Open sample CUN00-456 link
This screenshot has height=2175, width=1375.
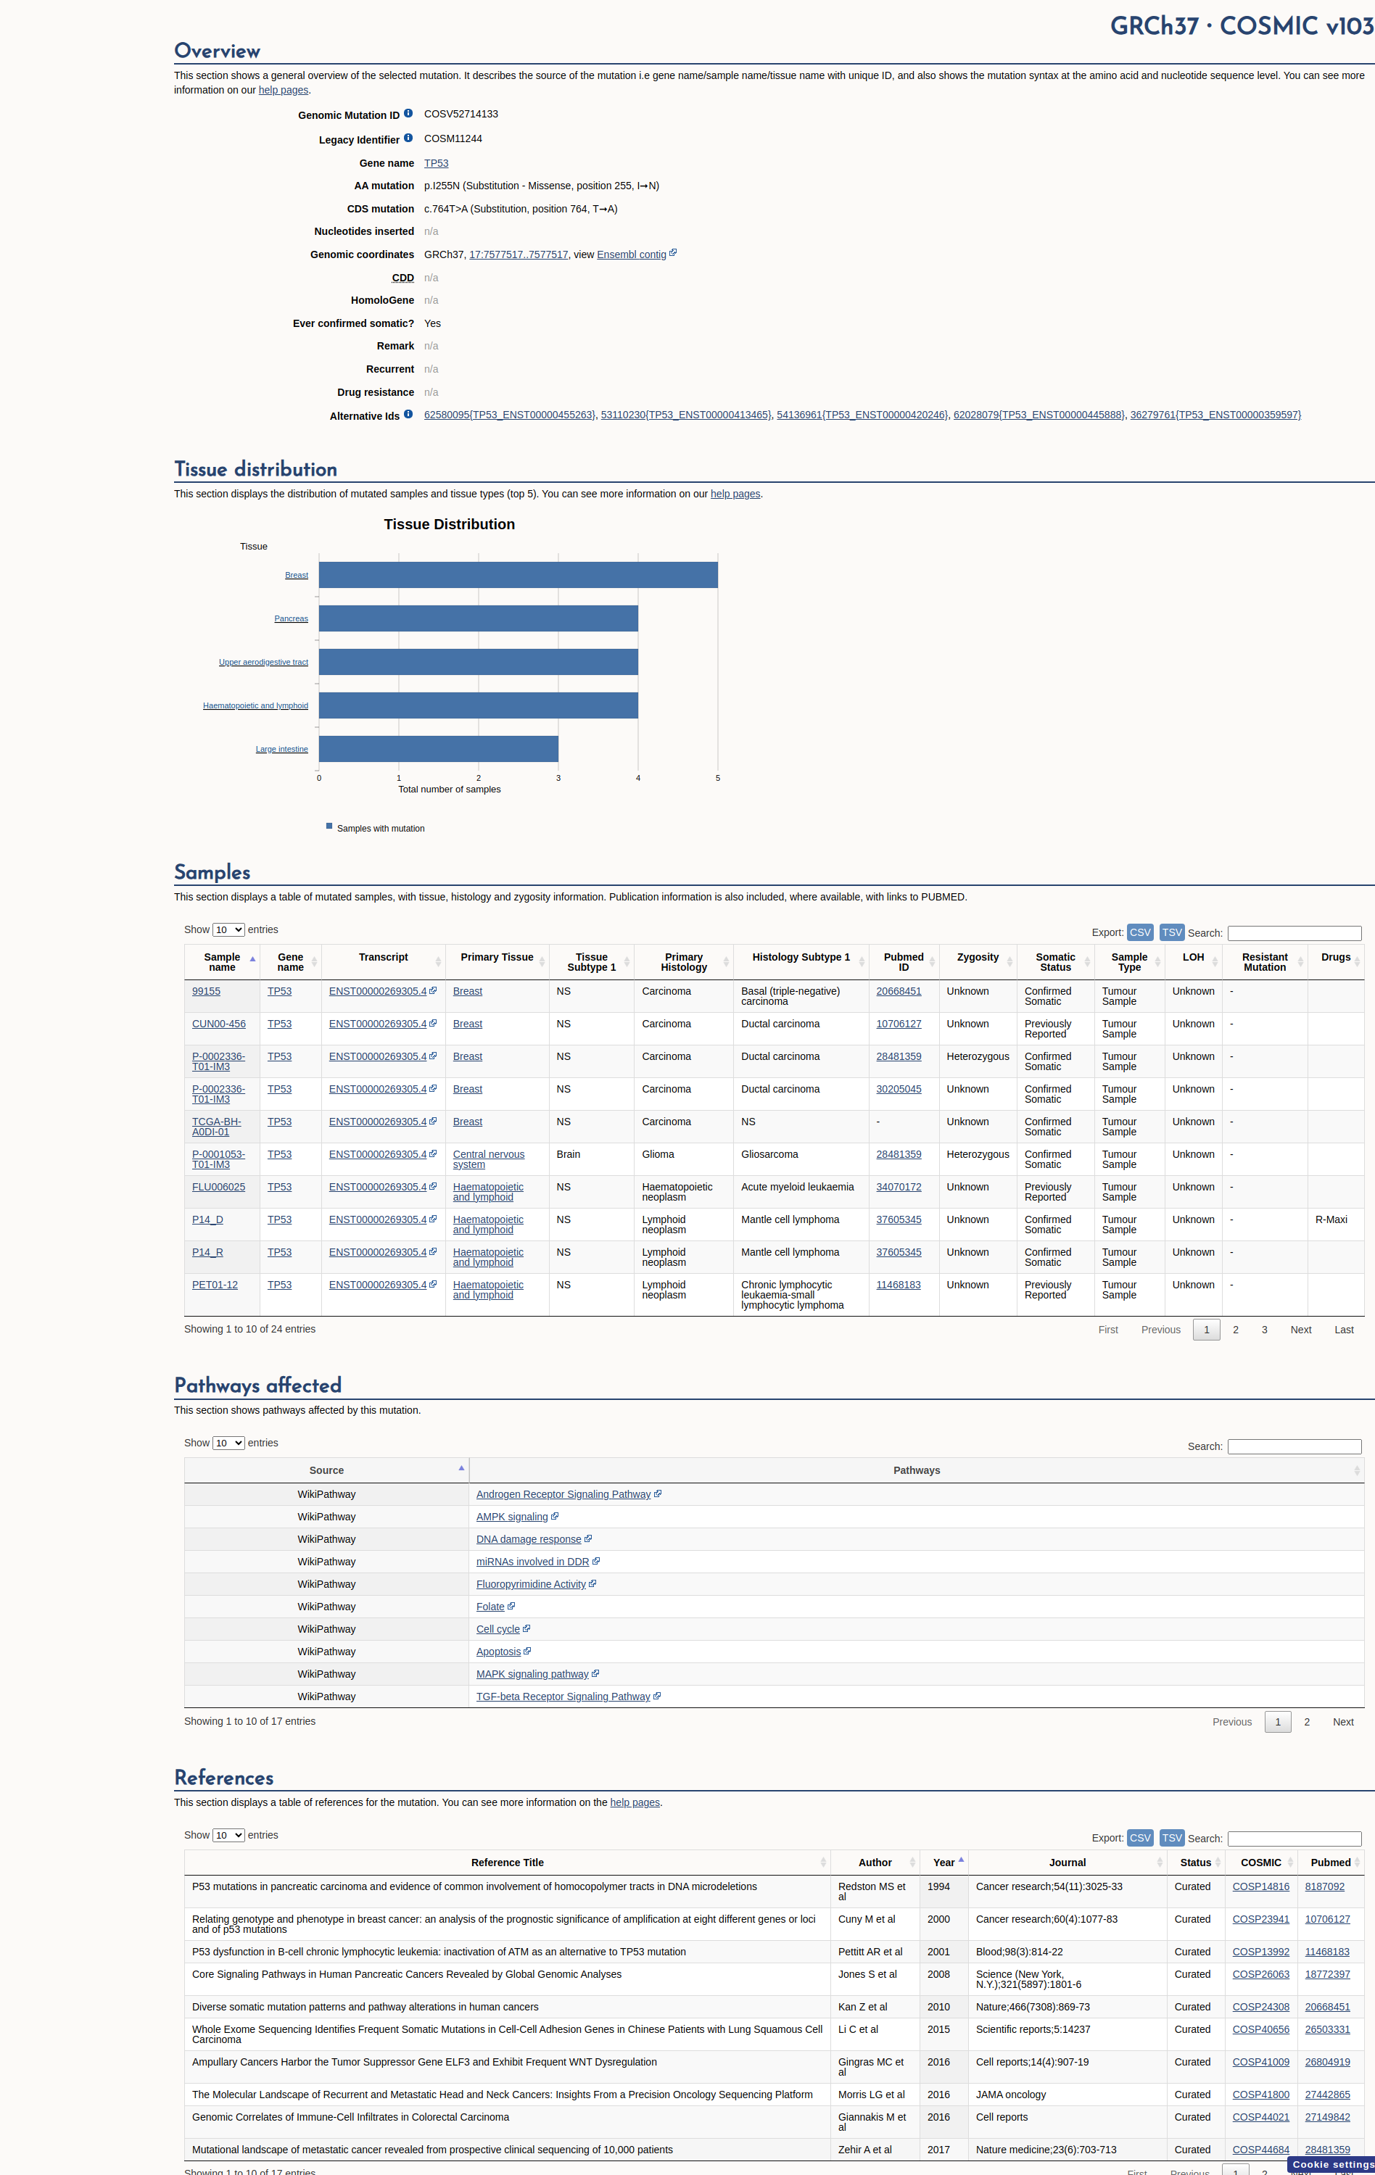tap(218, 1024)
